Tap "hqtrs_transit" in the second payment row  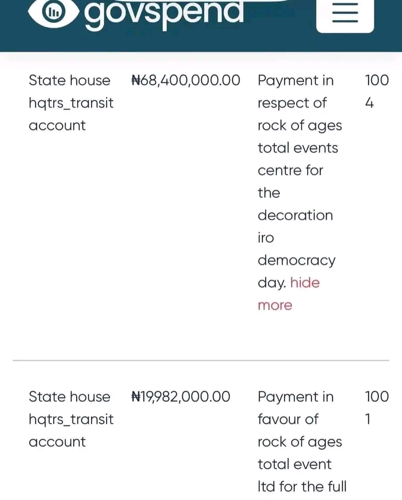71,419
